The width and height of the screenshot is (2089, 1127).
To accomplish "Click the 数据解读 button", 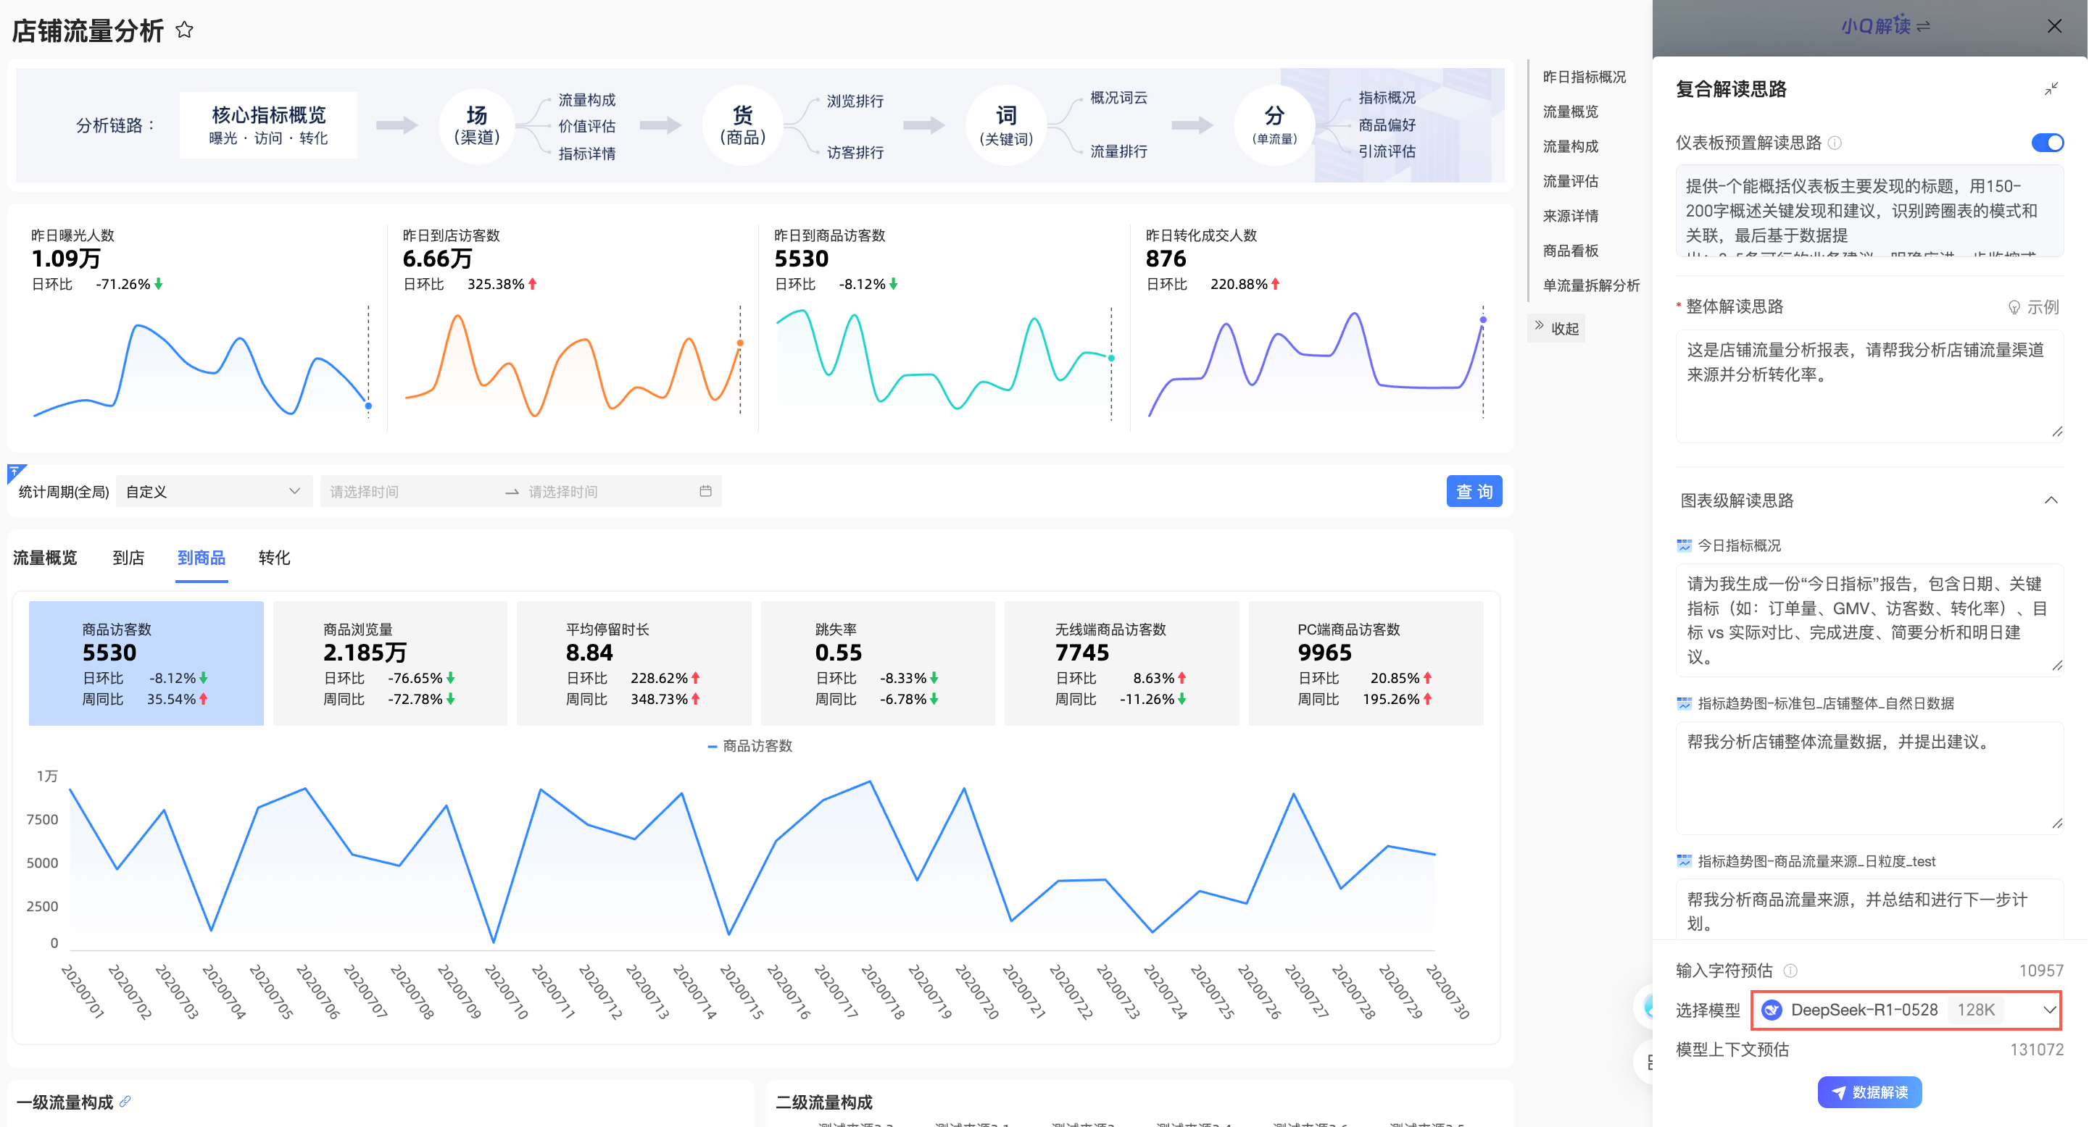I will [1869, 1092].
